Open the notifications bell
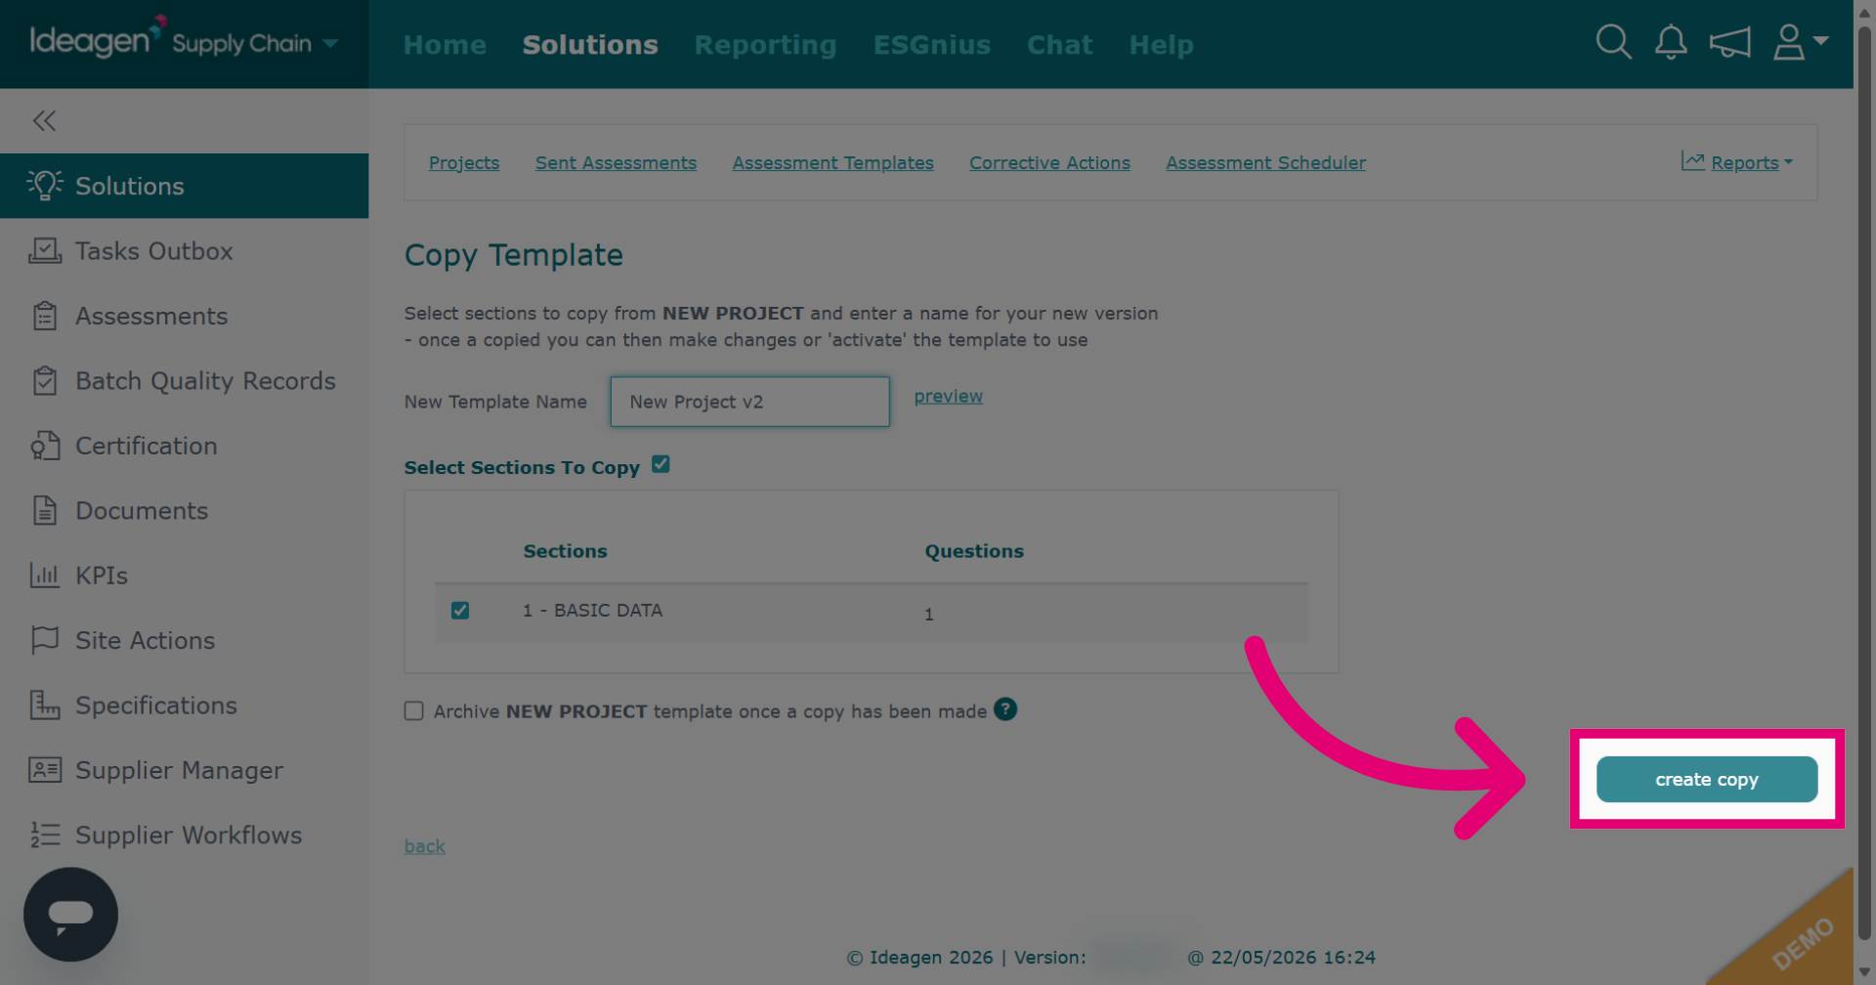 tap(1671, 42)
